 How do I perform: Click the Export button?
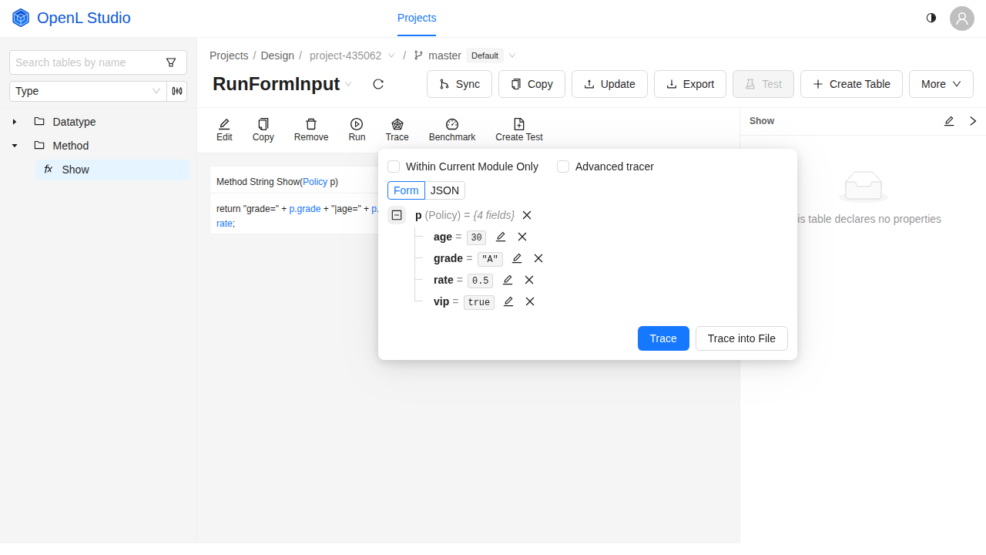point(690,84)
